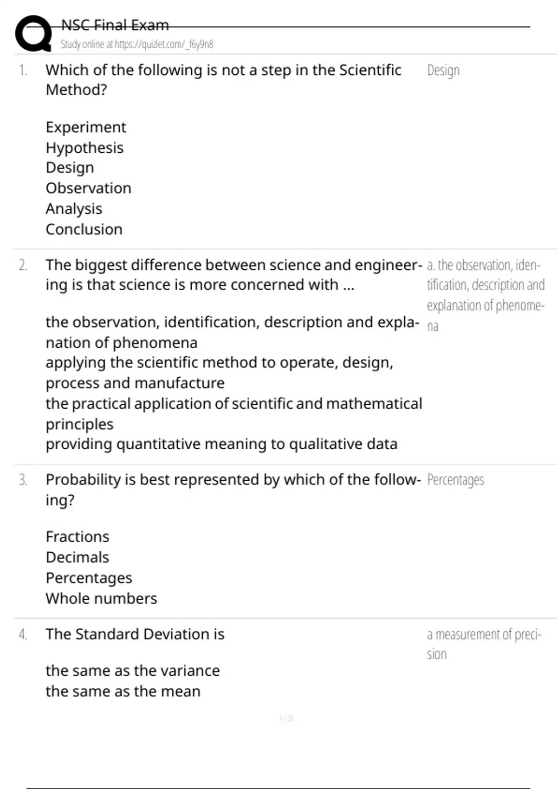This screenshot has width=557, height=789.
Task: Select the Decimals answer option
Action: pos(78,557)
